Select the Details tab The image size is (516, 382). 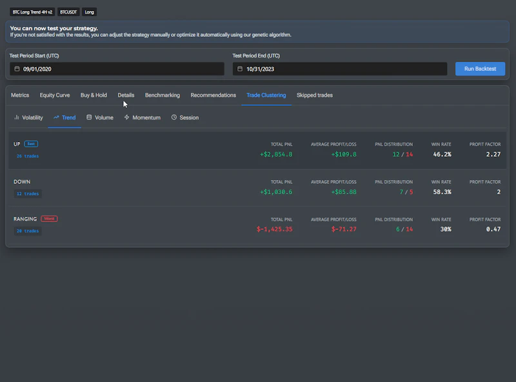point(126,95)
